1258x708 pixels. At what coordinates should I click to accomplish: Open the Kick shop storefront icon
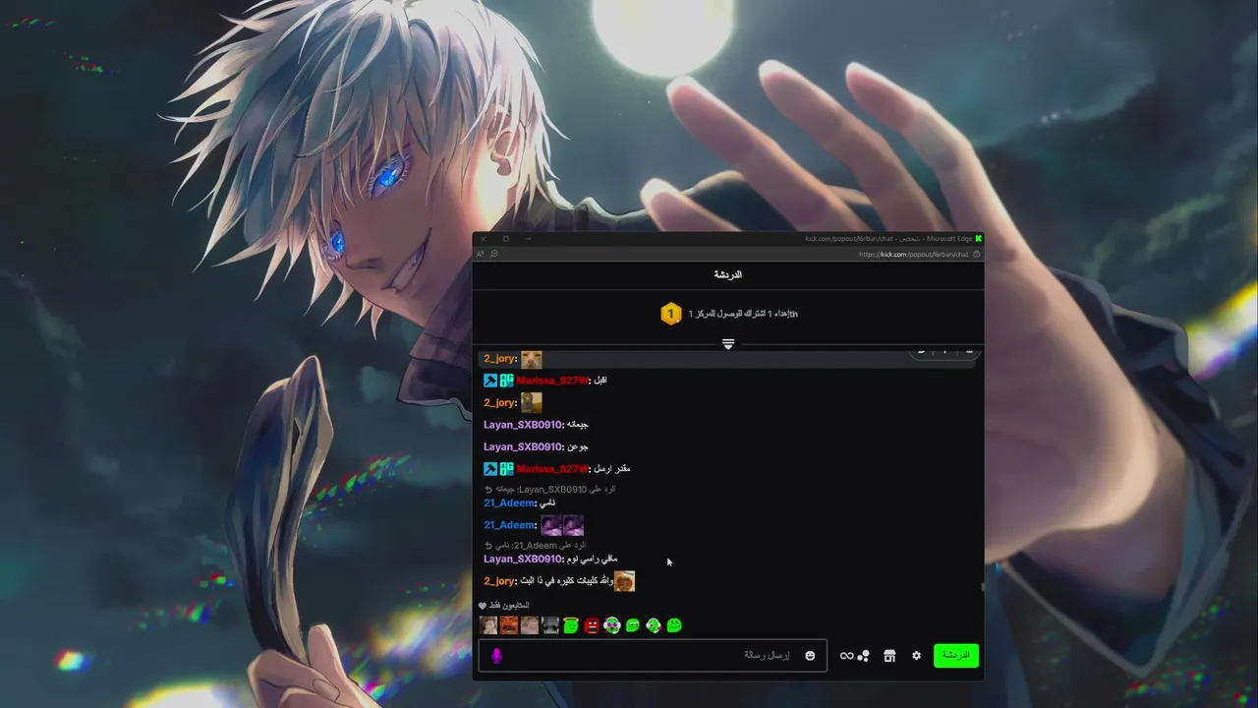[x=889, y=656]
